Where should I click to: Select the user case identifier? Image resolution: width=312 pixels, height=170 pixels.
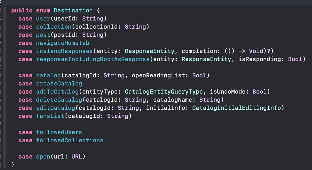tap(43, 19)
